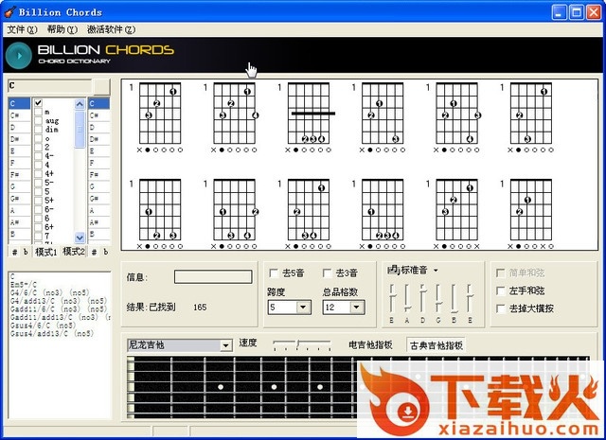Screen dimensions: 606x440
Task: Select bass note E in right note list
Action: [98, 151]
